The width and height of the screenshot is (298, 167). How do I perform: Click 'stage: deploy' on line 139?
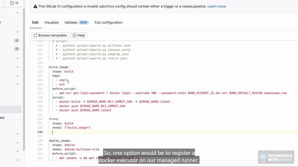click(x=64, y=145)
